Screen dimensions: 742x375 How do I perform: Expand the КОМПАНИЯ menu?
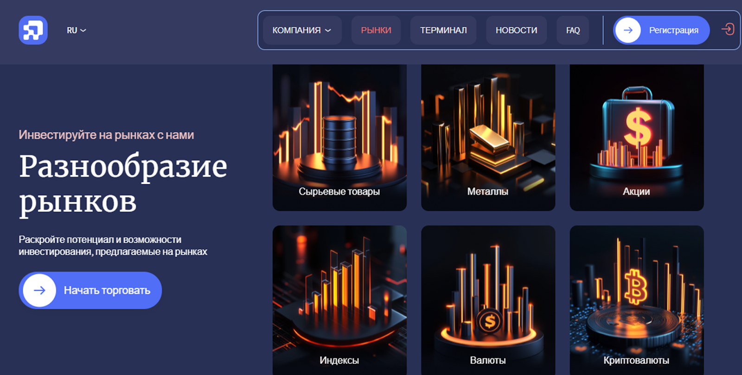pos(302,30)
